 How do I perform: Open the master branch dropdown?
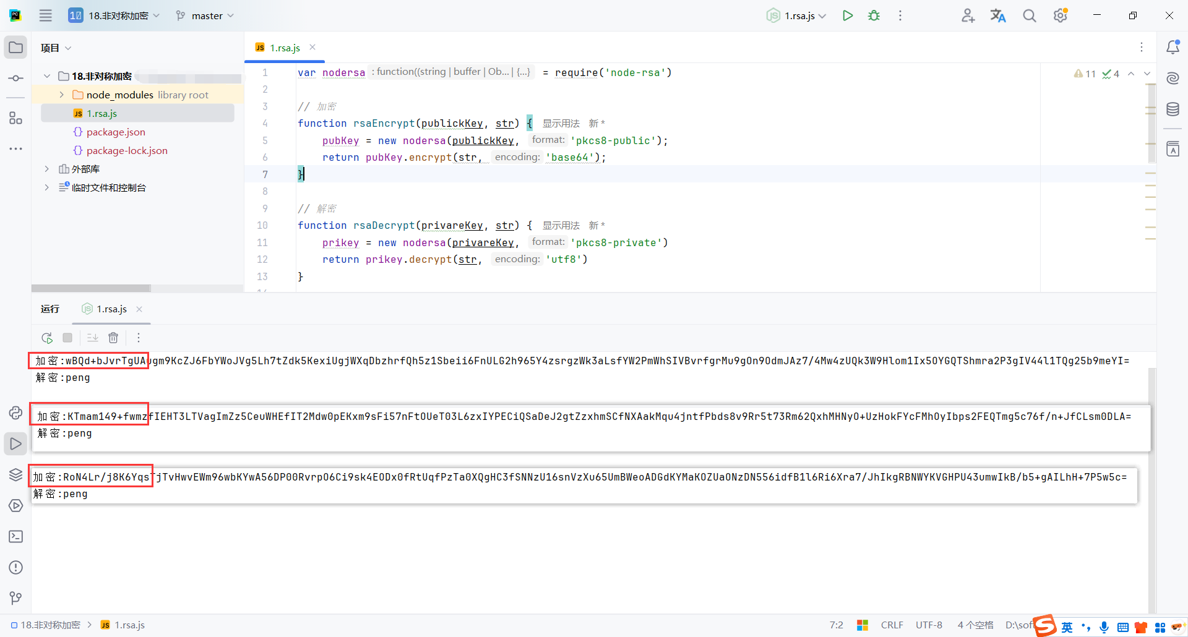(x=205, y=15)
